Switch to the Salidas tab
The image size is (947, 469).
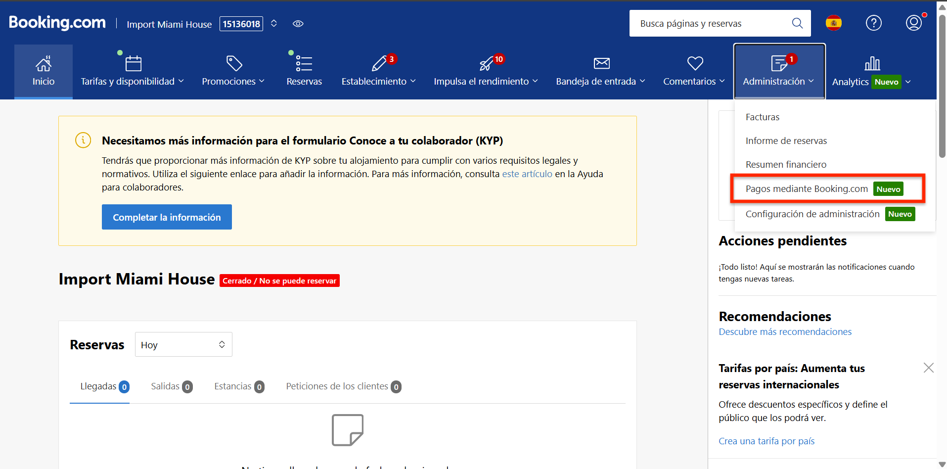coord(171,386)
